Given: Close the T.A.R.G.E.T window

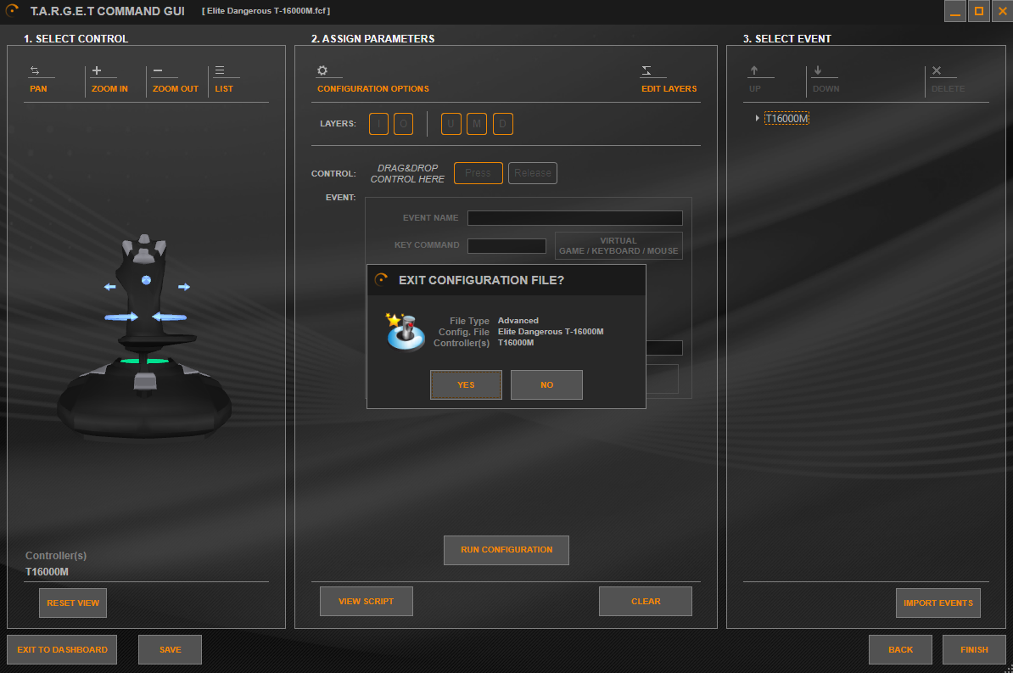Looking at the screenshot, I should (x=1002, y=11).
